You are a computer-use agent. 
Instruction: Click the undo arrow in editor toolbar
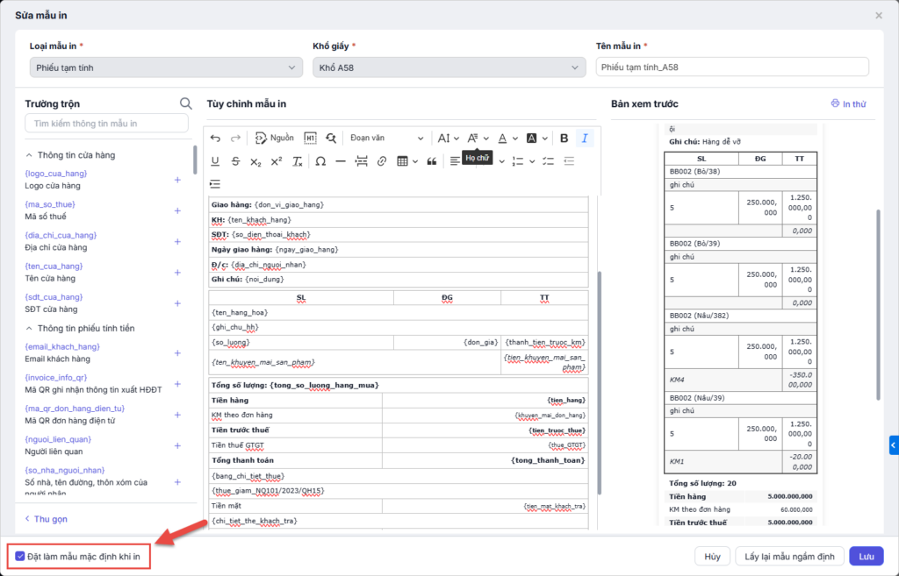216,139
